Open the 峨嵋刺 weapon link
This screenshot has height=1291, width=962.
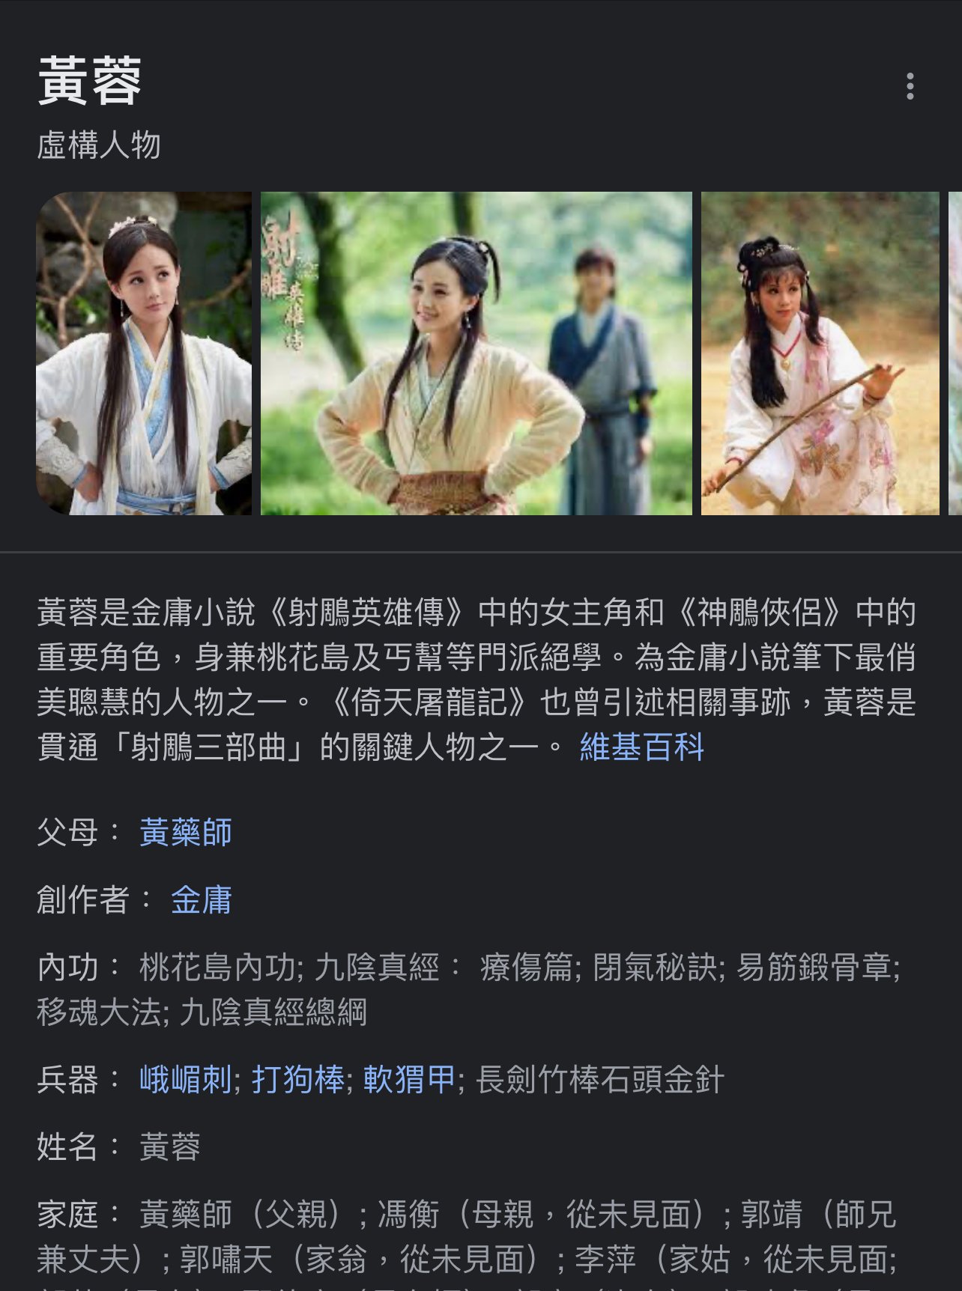click(185, 1079)
